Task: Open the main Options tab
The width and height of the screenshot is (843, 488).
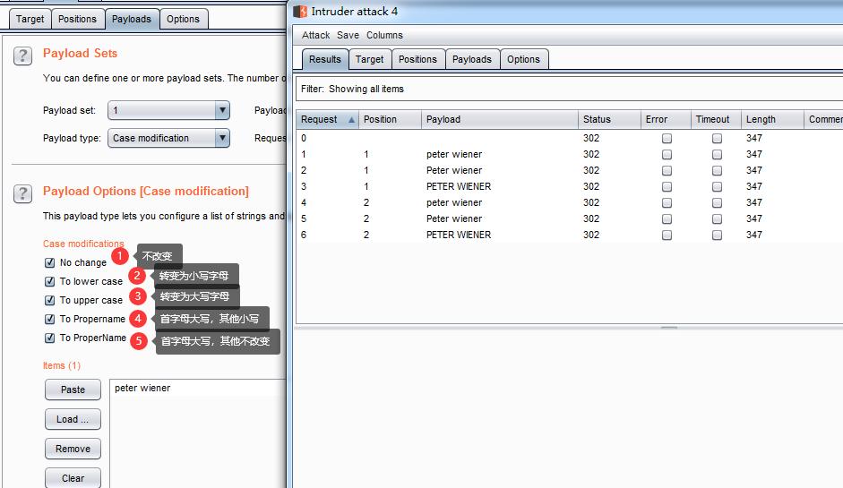Action: pos(183,20)
